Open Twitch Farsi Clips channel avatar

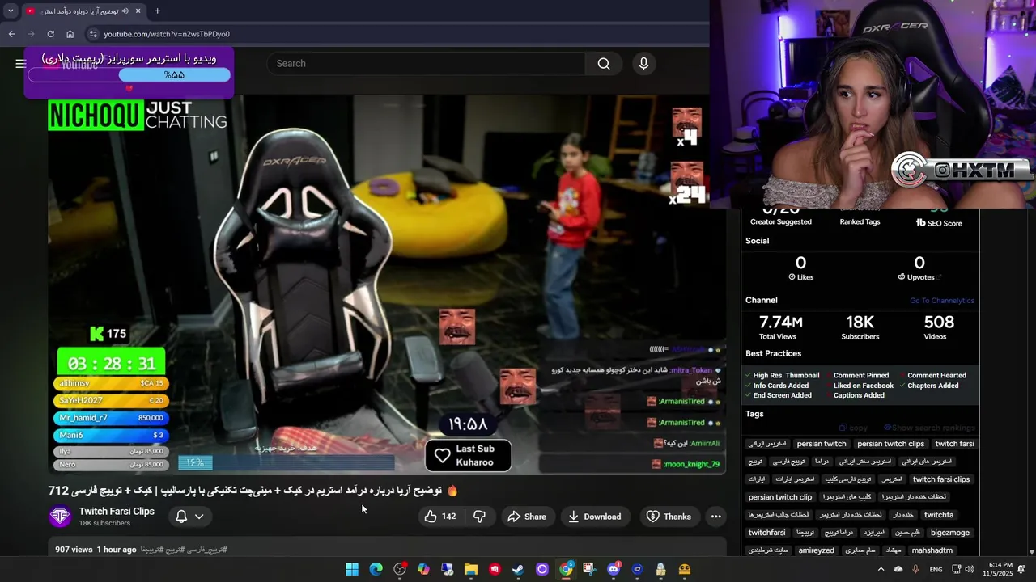(x=59, y=517)
